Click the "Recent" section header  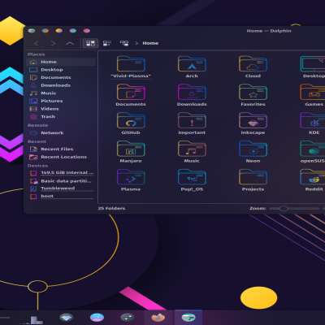pos(37,141)
